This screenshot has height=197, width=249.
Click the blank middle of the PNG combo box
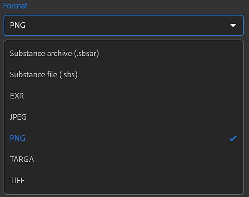tap(124, 25)
